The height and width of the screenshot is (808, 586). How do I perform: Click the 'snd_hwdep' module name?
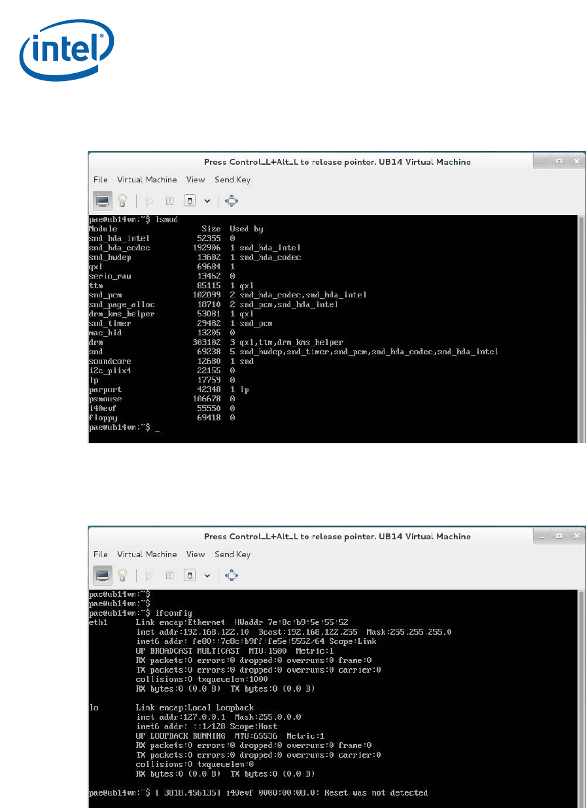click(110, 258)
